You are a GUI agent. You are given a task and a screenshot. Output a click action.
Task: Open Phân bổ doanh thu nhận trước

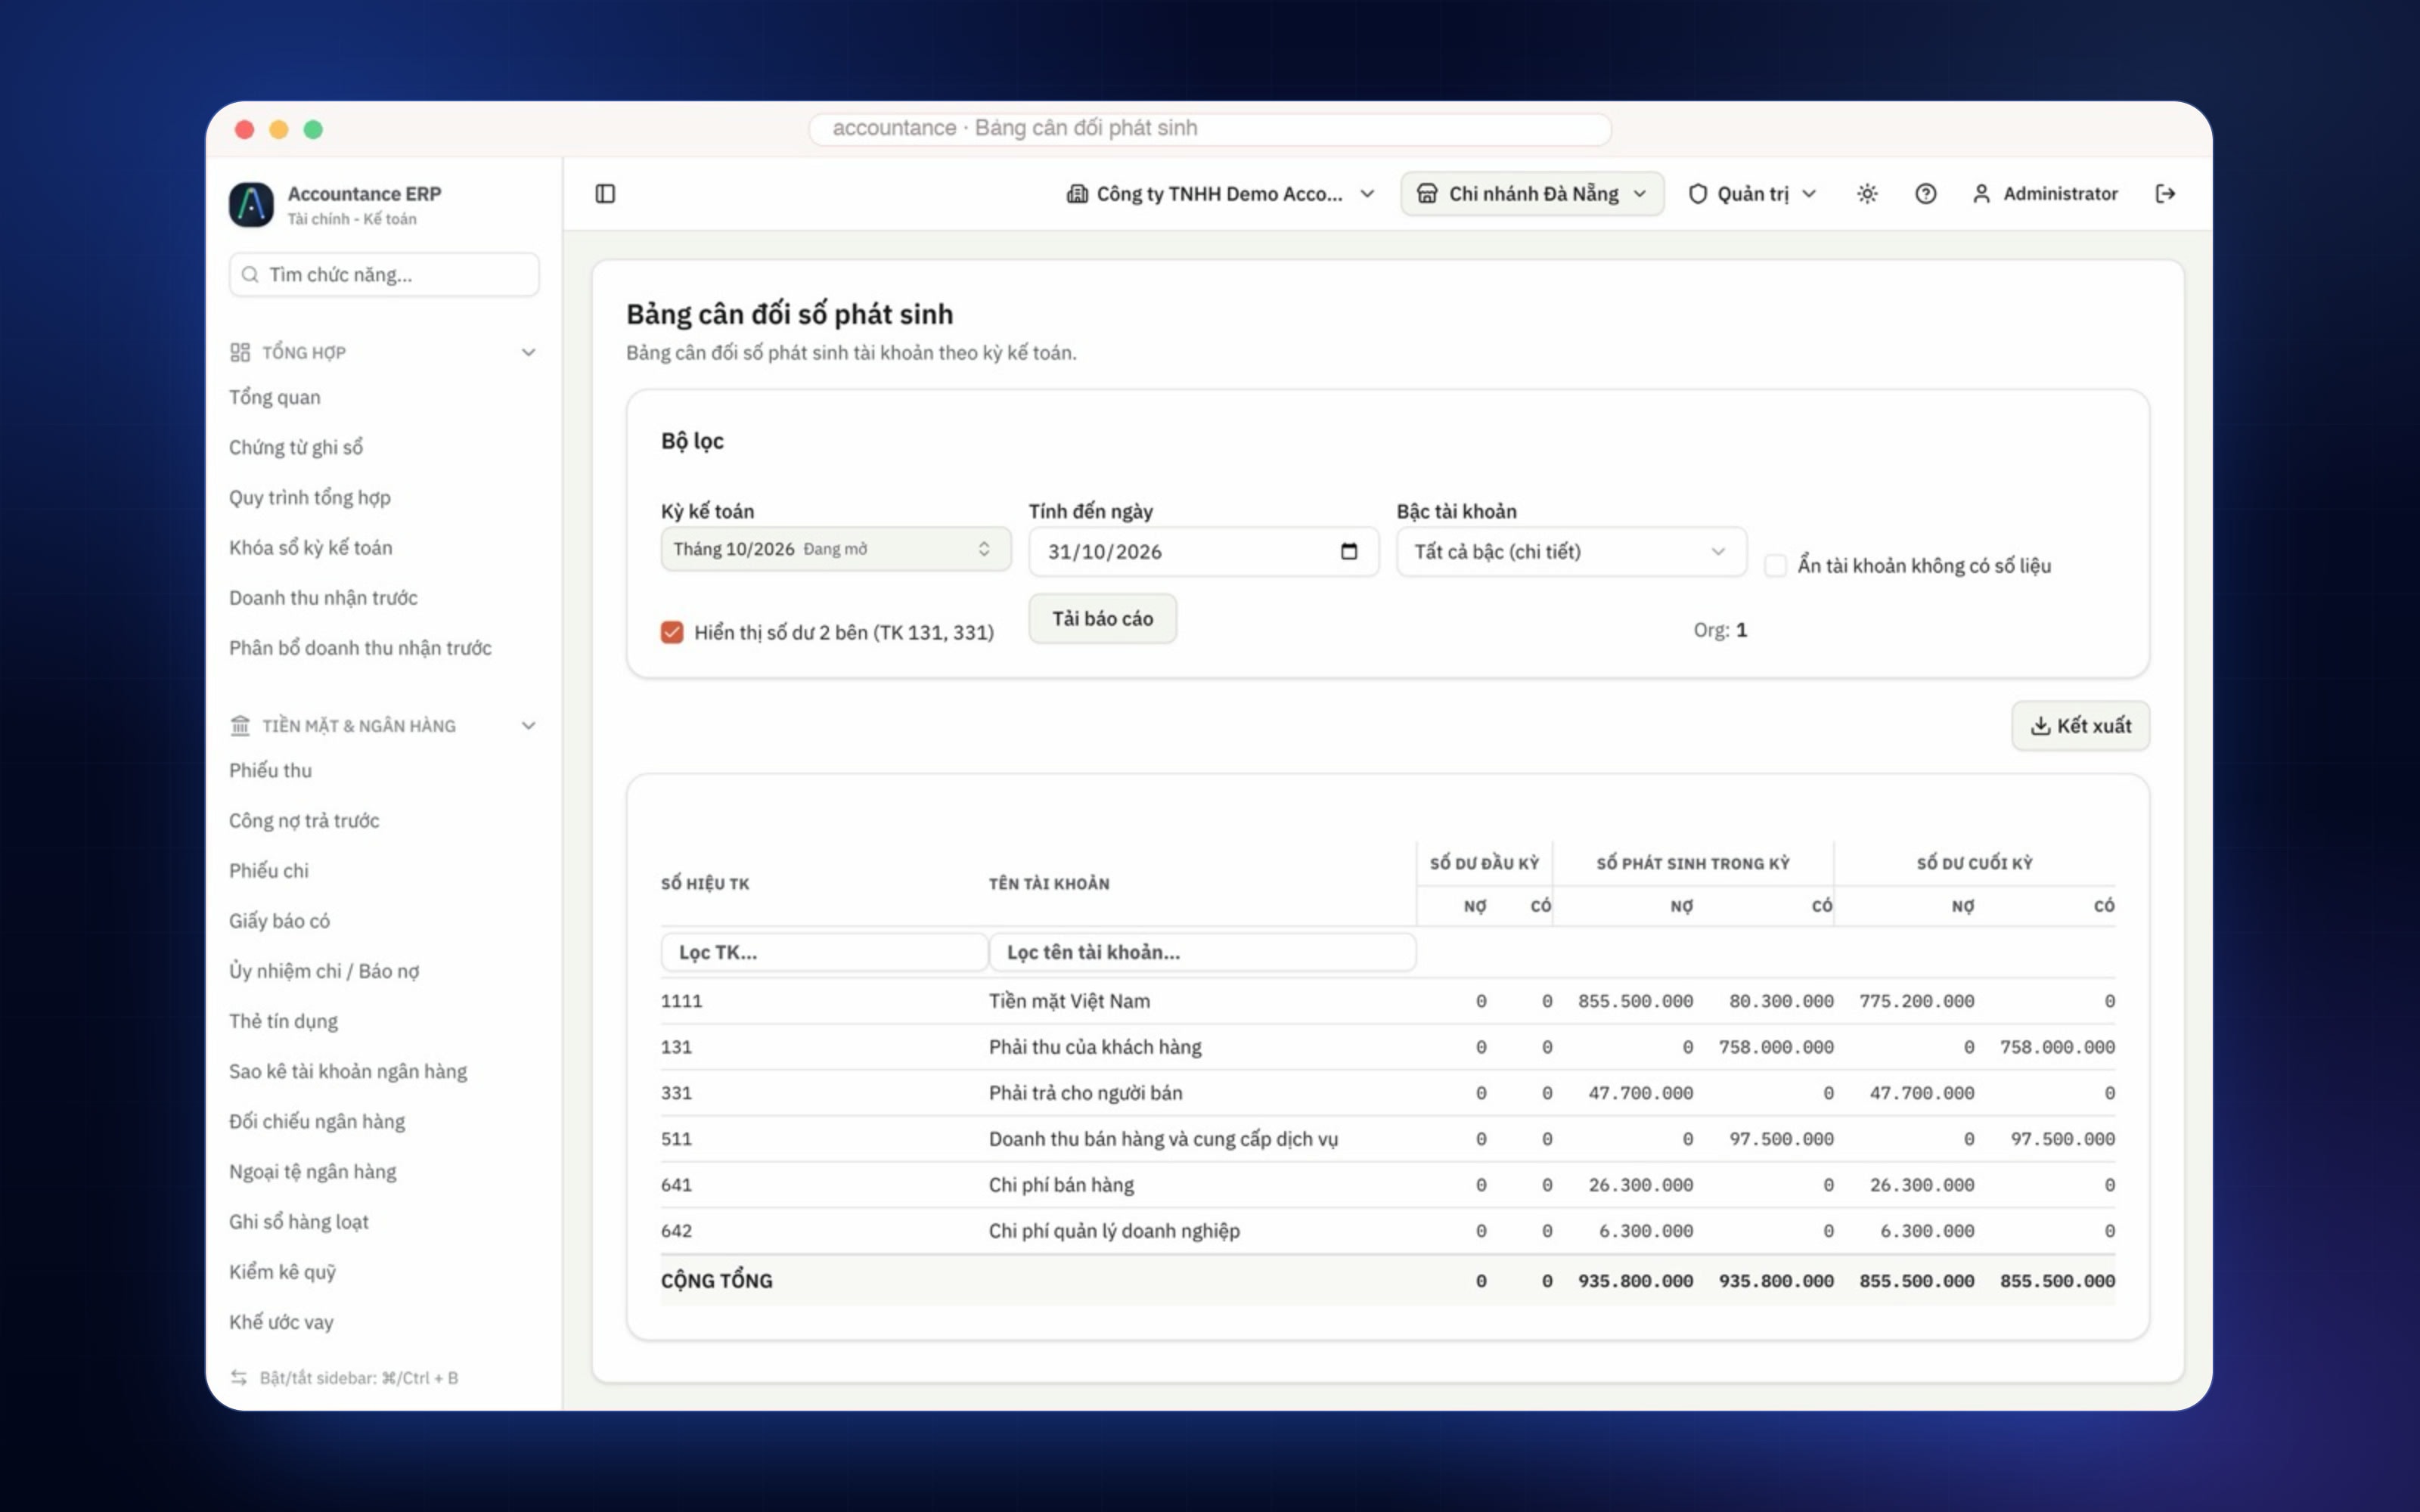(360, 647)
